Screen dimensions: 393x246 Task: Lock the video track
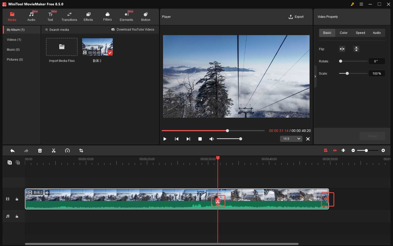coord(17,199)
